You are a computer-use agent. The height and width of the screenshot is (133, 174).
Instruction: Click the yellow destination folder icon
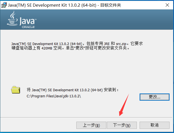pyautogui.click(x=16, y=90)
